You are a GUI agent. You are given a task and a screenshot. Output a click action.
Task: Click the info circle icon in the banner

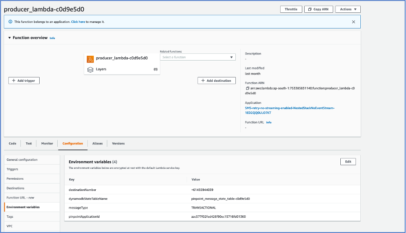point(10,22)
